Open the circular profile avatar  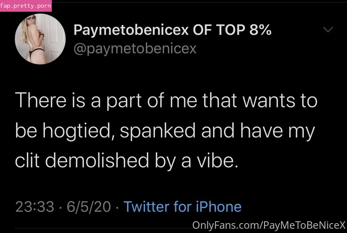coord(40,39)
